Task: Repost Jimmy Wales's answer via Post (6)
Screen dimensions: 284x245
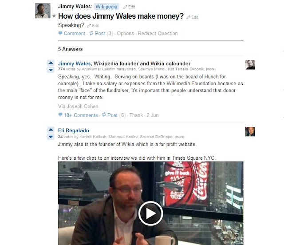Action: (x=114, y=115)
